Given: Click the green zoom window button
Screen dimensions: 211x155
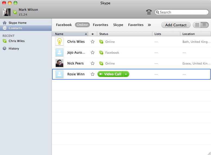Looking at the screenshot, I should tap(15, 3).
